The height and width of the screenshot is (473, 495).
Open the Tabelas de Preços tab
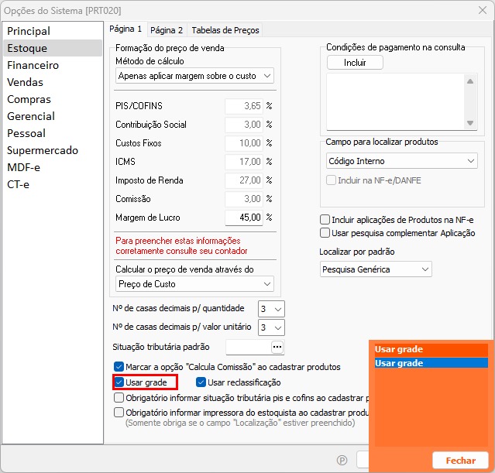coord(225,30)
